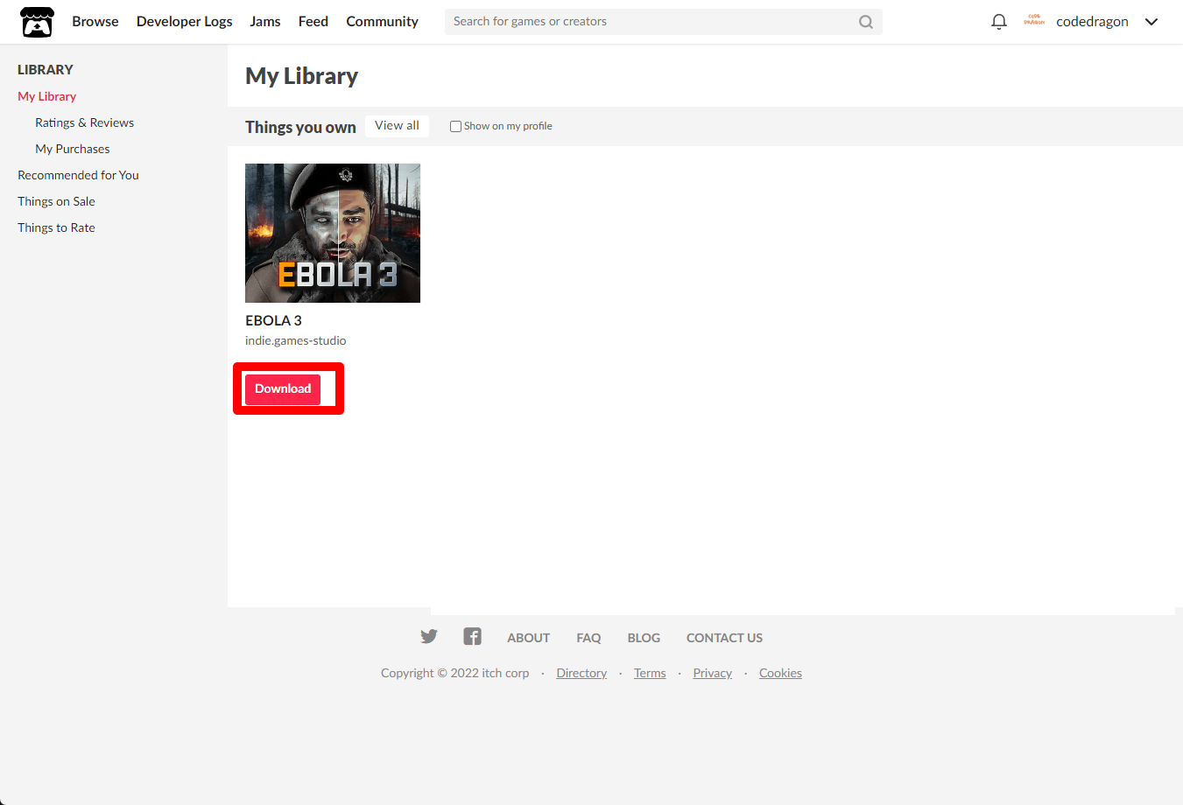Open the Feed page
The image size is (1183, 805).
point(313,22)
